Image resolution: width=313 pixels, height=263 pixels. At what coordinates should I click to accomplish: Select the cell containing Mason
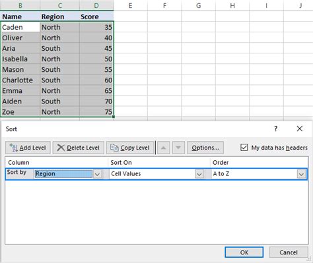point(20,69)
